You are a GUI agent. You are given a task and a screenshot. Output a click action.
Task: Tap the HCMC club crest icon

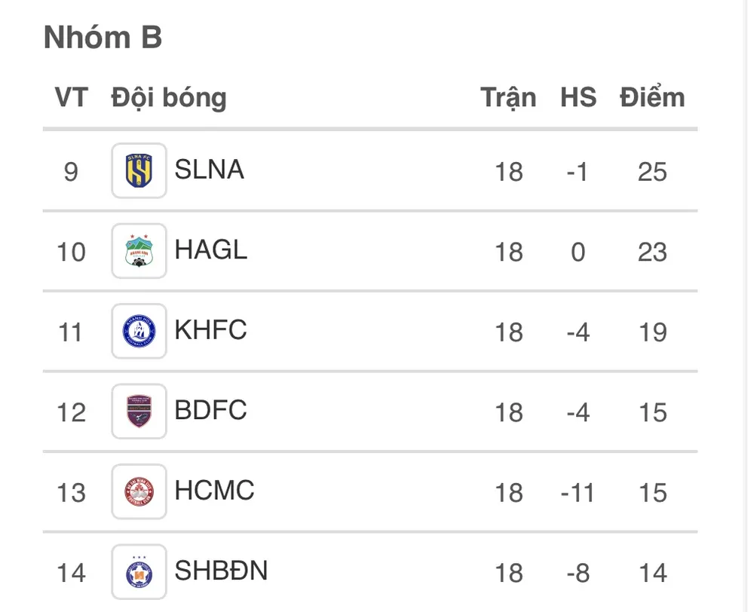[x=139, y=491]
